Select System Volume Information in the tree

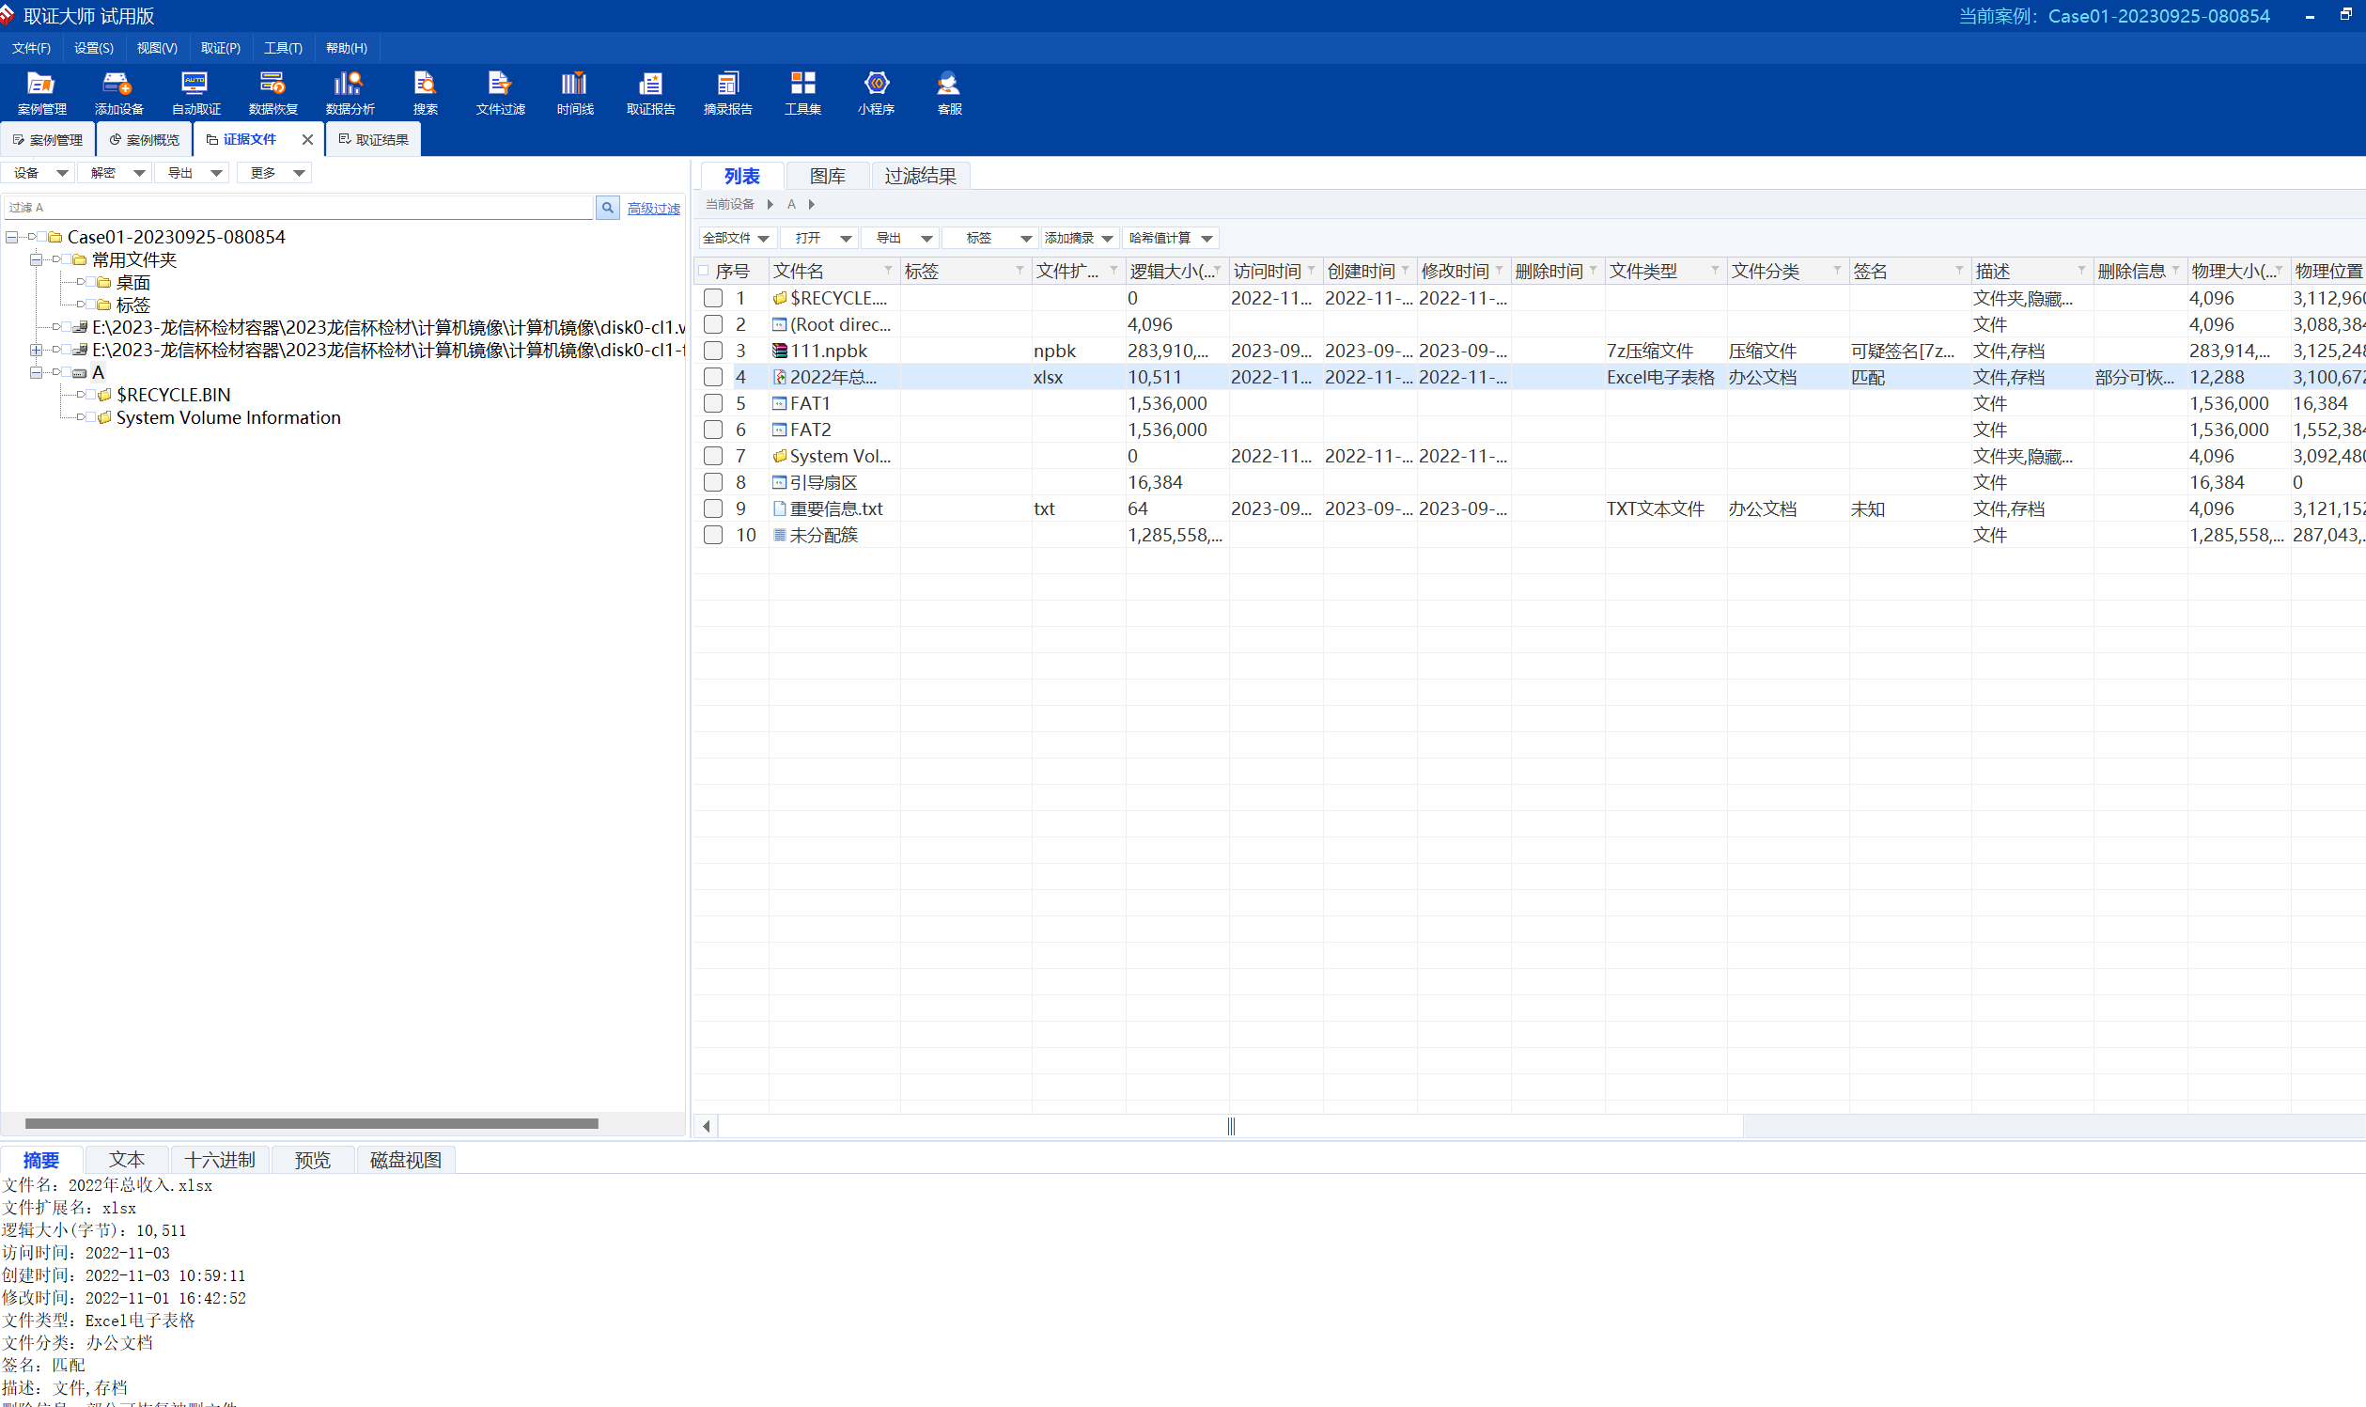227,417
